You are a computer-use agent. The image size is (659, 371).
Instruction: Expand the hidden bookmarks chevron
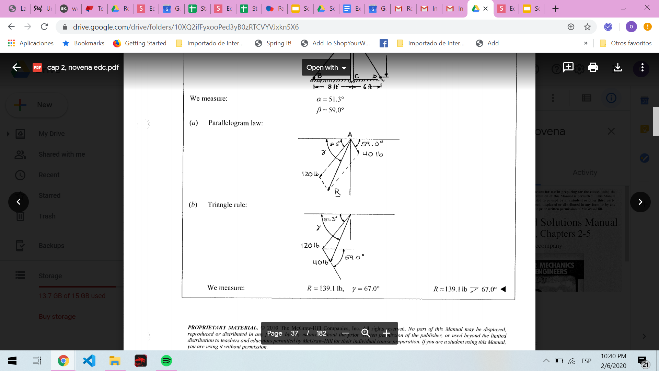pyautogui.click(x=586, y=43)
